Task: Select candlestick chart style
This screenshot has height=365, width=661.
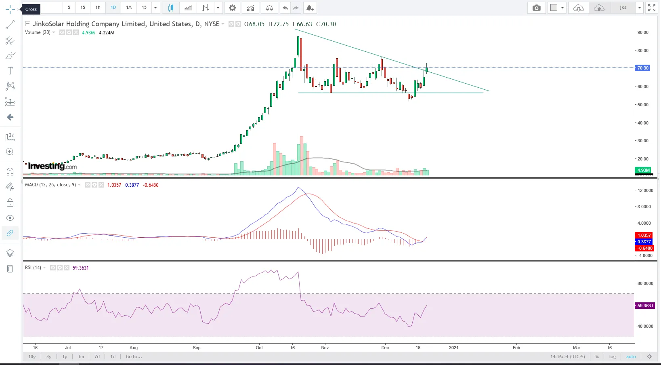Action: 171,8
